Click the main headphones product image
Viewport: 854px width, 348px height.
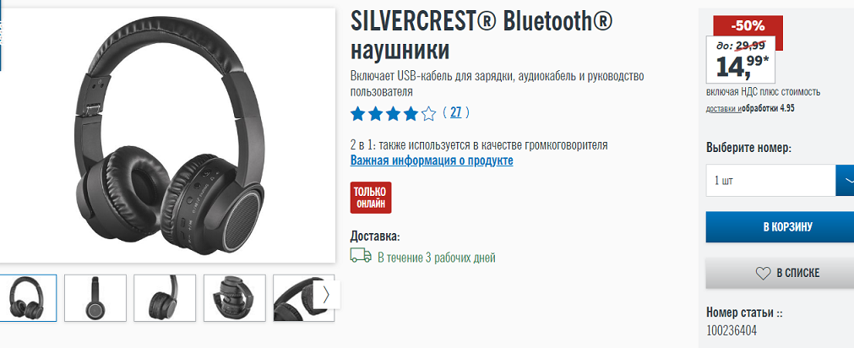point(167,136)
